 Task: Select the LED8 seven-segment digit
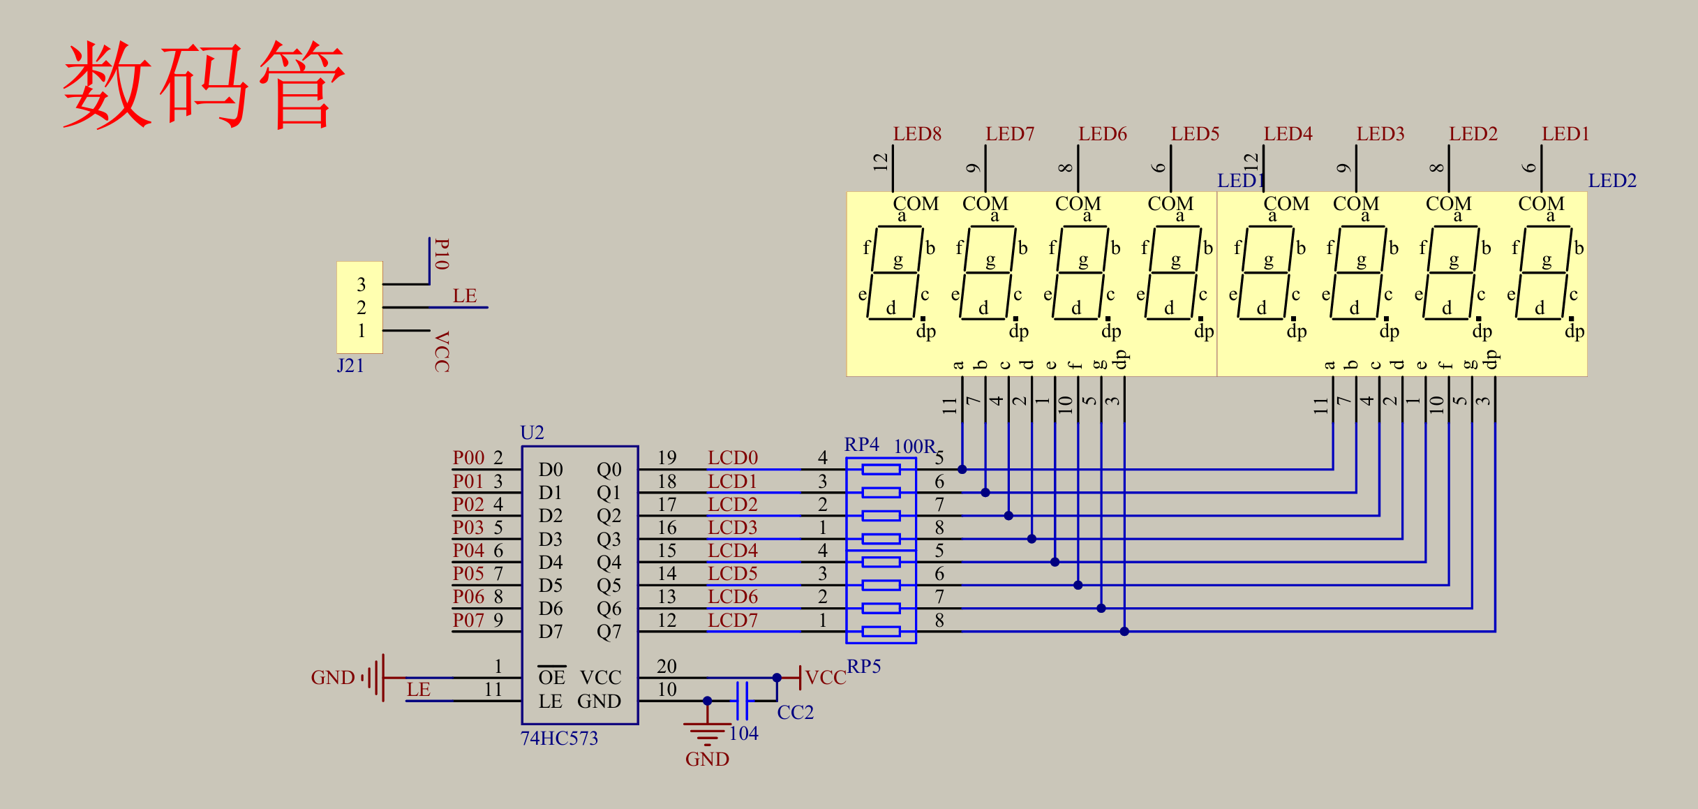coord(895,273)
